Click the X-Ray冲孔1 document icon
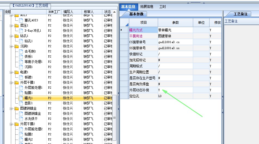Viewport: 259px width, 144px height. pos(21,31)
